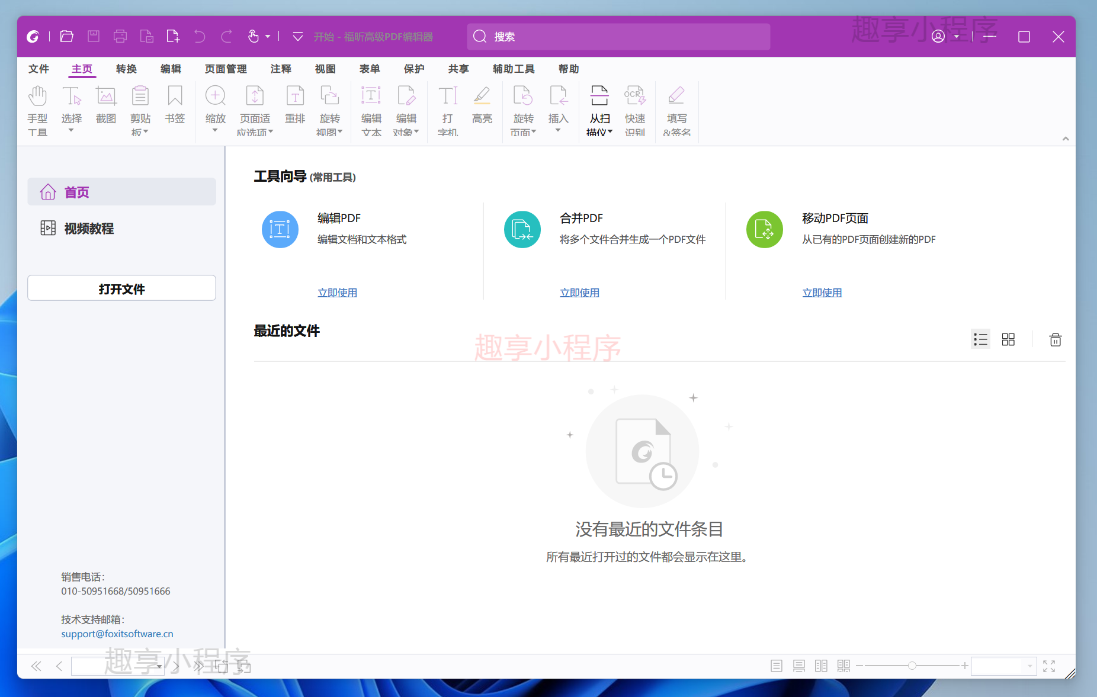Select 首页 (Home) in the sidebar
Image resolution: width=1097 pixels, height=697 pixels.
point(121,192)
